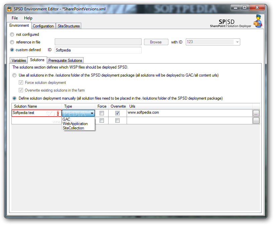Click the reference file path field
274x225 pixels.
(x=98, y=42)
